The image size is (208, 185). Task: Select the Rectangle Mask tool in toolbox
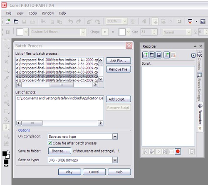6,54
